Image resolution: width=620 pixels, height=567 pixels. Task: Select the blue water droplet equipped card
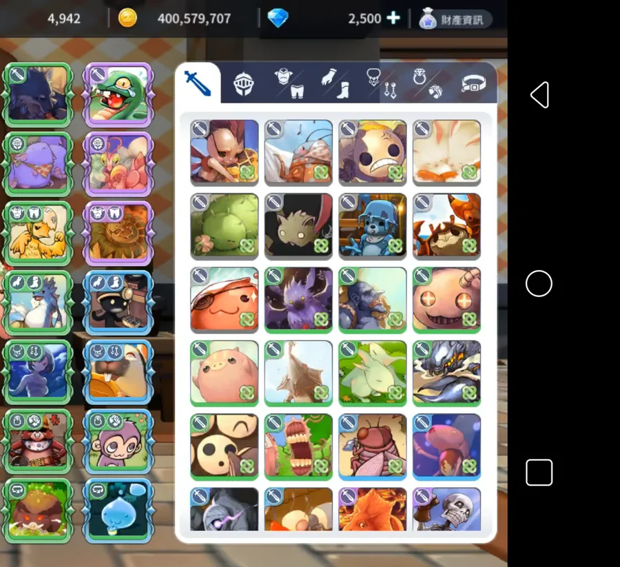tap(118, 511)
